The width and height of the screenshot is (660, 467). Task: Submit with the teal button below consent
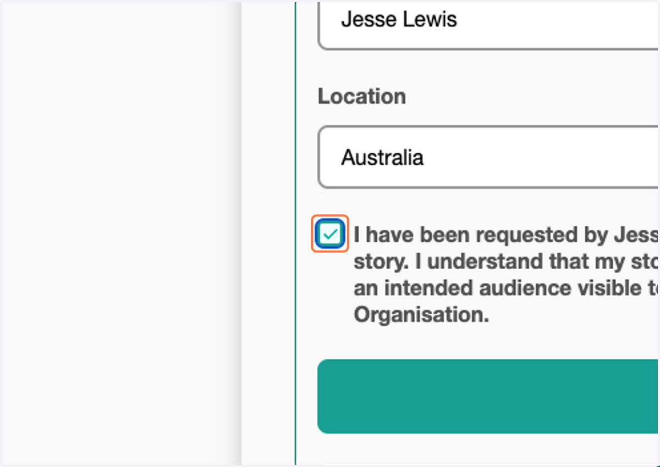(x=488, y=396)
